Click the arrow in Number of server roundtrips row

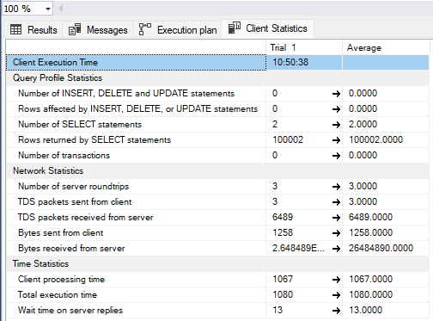(x=336, y=187)
